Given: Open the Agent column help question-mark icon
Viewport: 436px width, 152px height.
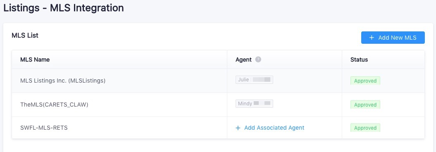Looking at the screenshot, I should tap(258, 59).
